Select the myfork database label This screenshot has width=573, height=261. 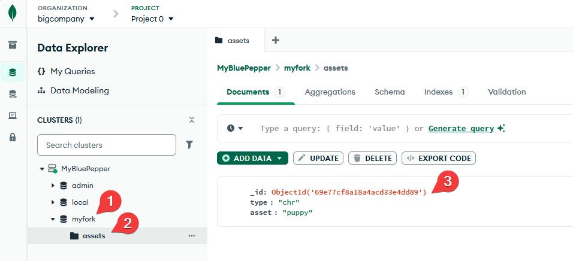pos(84,219)
